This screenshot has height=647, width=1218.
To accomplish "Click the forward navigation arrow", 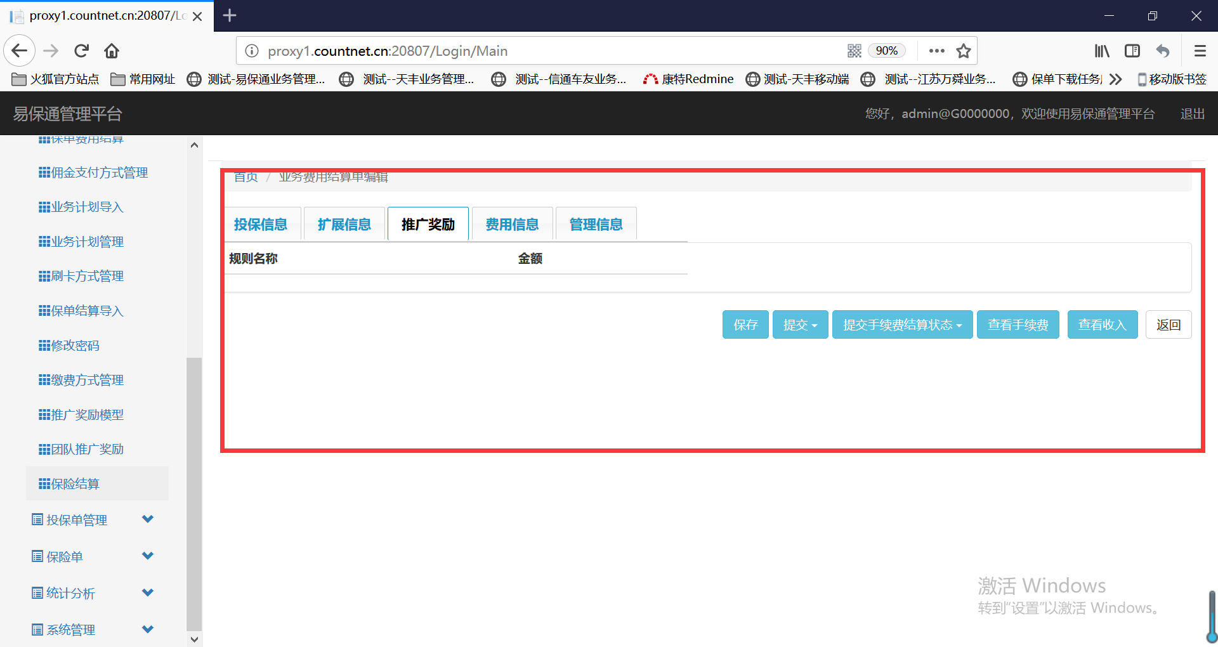I will (51, 51).
